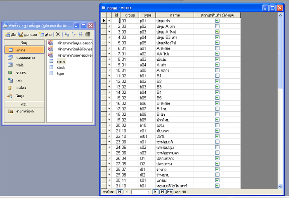Screen dimensions: 289x198
Task: Select Tables (ตาราง) object in sidebar
Action: (x=24, y=50)
